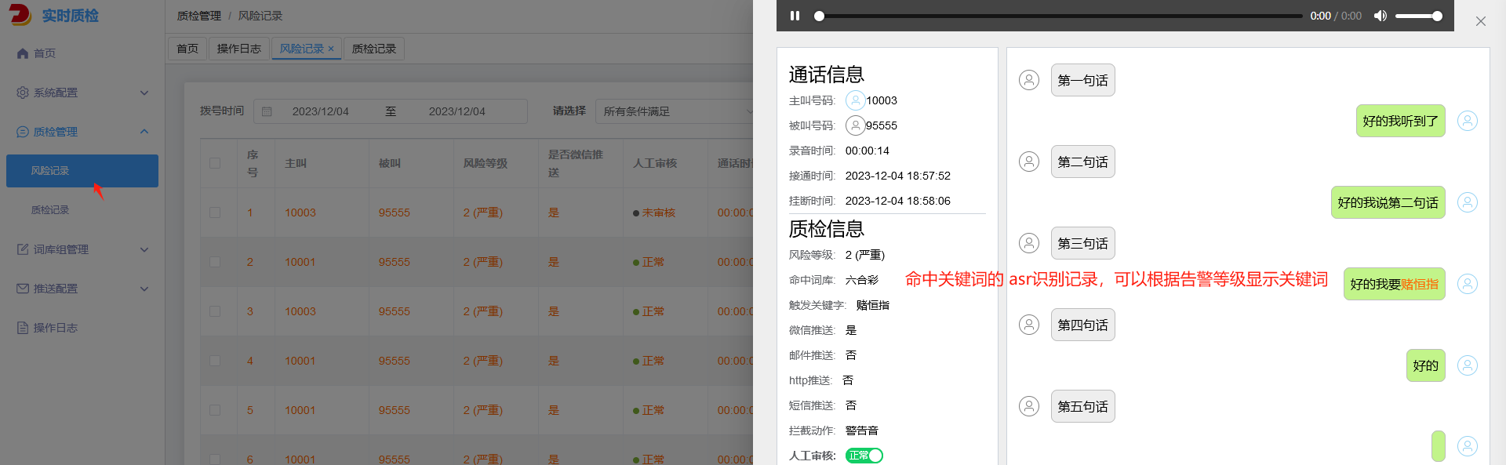Click the calendar icon in date range
This screenshot has width=1506, height=465.
pos(267,111)
